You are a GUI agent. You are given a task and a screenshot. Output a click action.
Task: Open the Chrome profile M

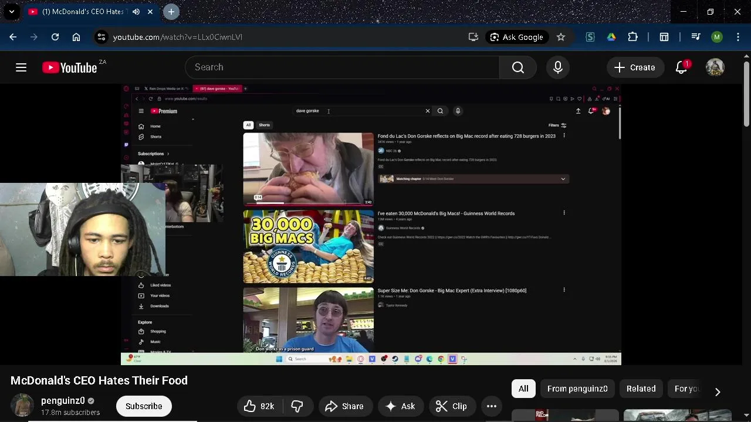pyautogui.click(x=717, y=37)
